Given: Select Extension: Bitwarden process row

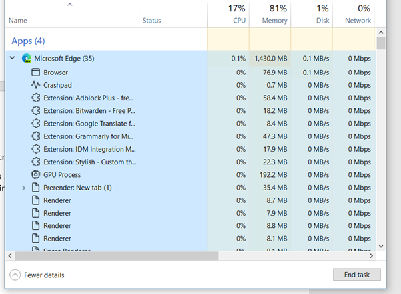Looking at the screenshot, I should click(191, 110).
